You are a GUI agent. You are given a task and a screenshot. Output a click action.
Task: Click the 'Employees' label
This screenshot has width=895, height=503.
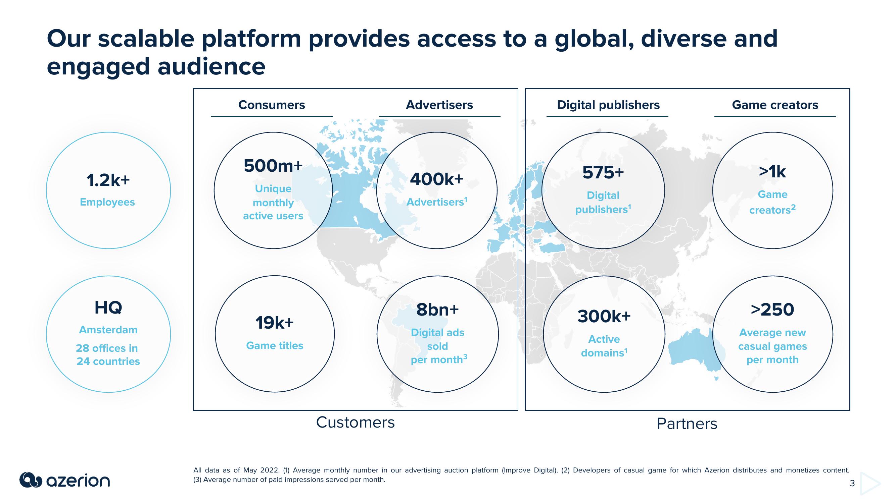107,202
